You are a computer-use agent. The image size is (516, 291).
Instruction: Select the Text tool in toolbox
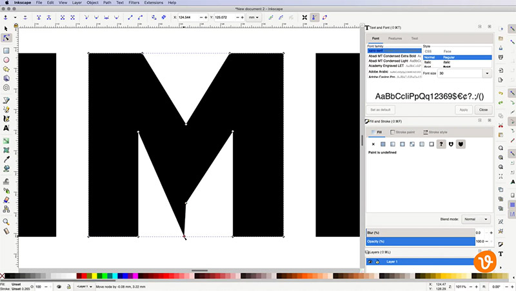pos(6,128)
